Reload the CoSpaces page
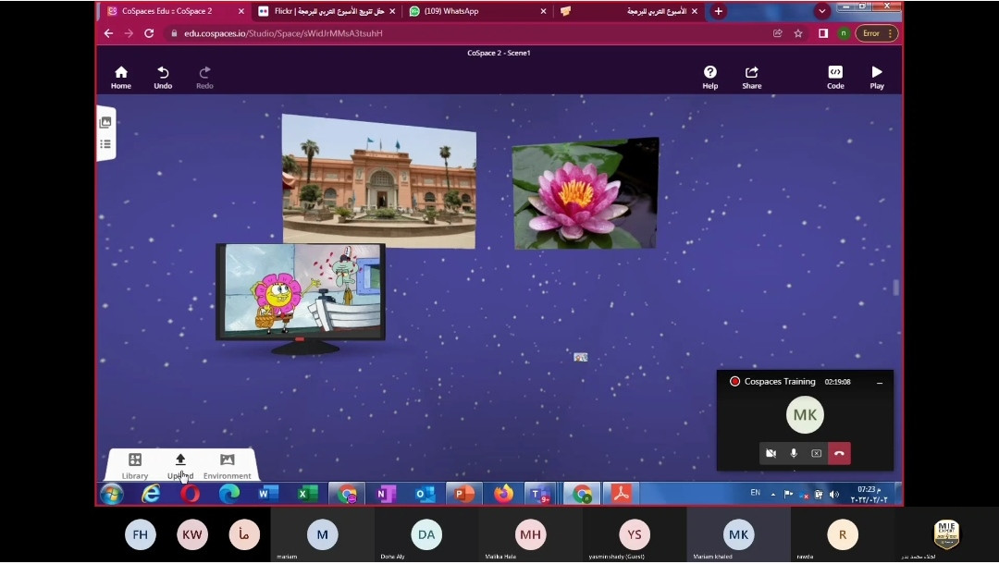This screenshot has height=564, width=999. [x=149, y=33]
